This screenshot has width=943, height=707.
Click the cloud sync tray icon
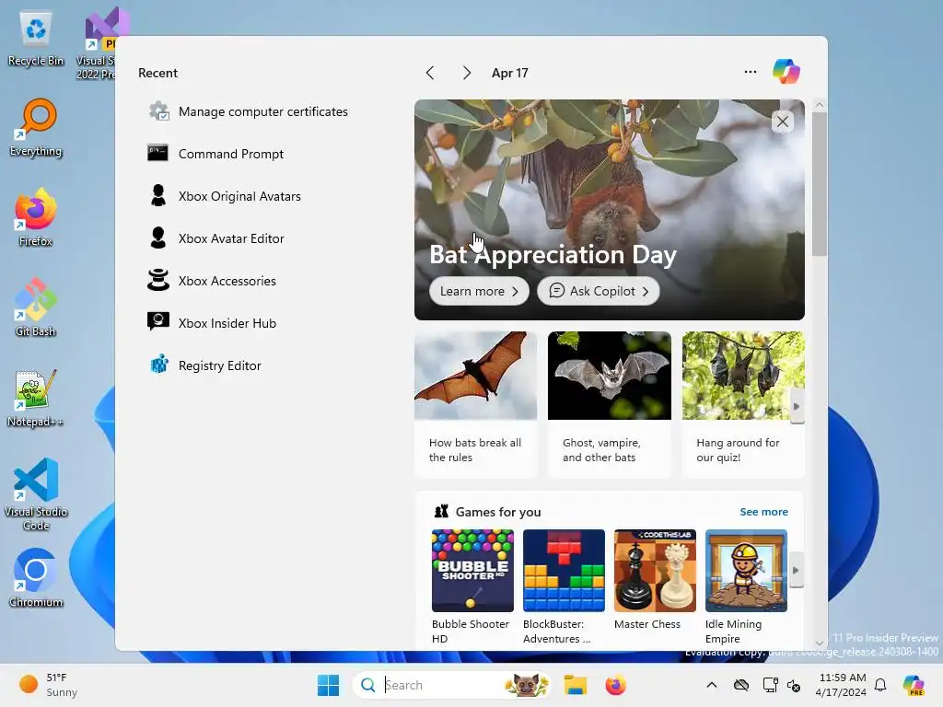(741, 685)
